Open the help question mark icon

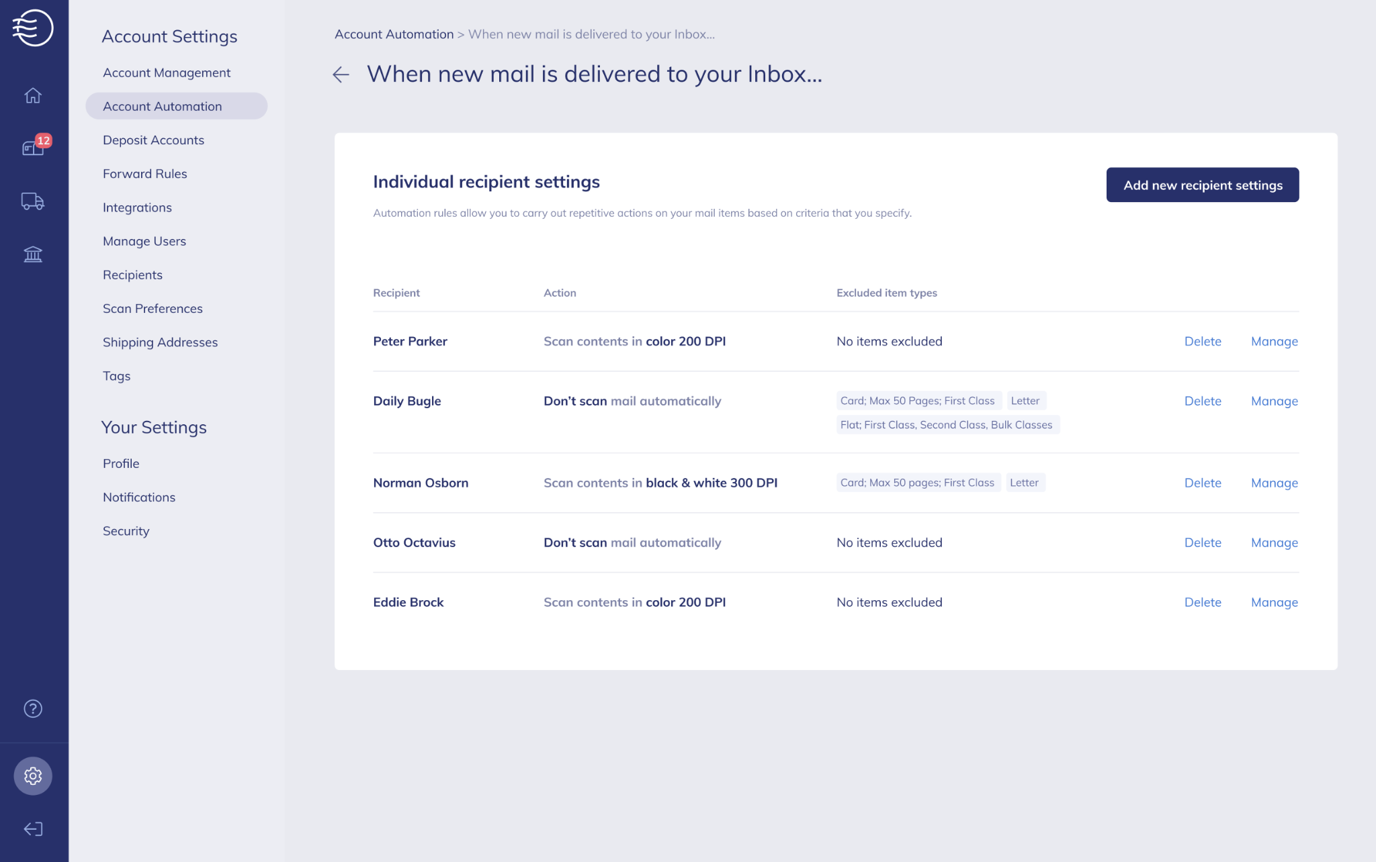pos(33,709)
